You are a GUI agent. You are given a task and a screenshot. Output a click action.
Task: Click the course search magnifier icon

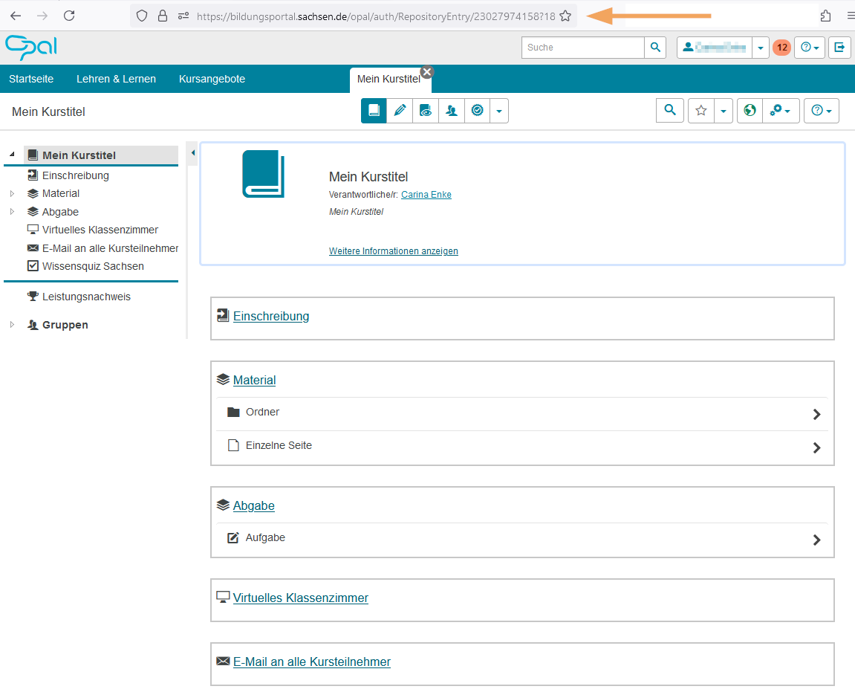tap(670, 111)
